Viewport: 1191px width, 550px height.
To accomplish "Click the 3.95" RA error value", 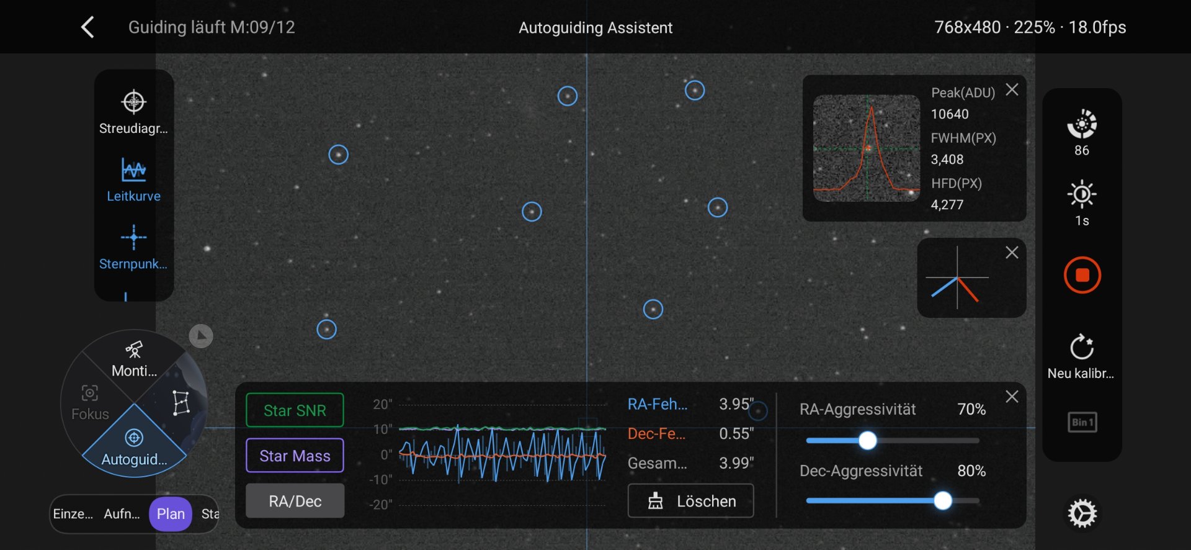I will coord(736,404).
